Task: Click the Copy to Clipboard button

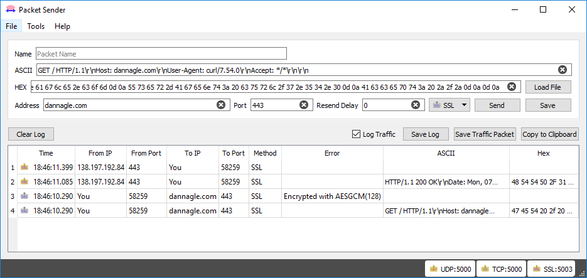Action: (549, 134)
